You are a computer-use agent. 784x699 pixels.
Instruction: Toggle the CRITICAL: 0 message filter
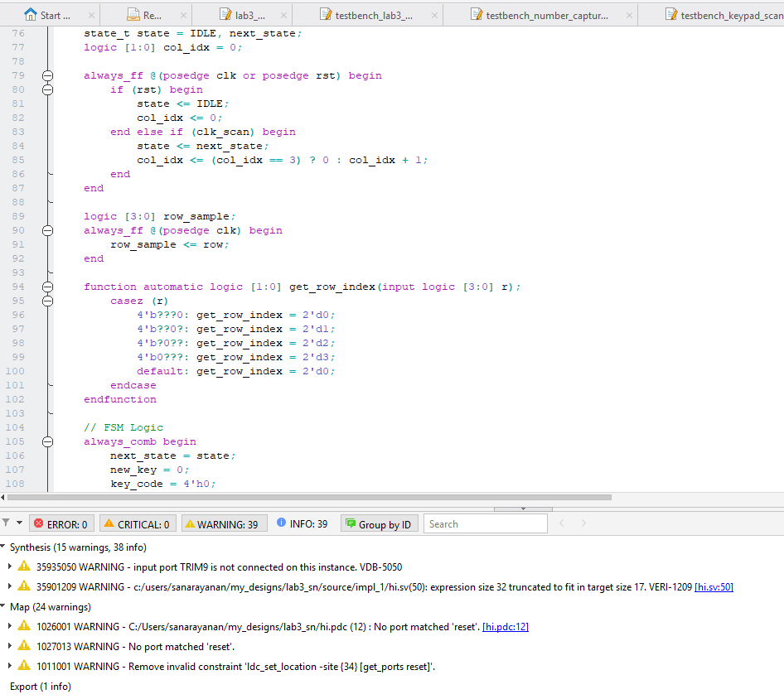pyautogui.click(x=137, y=524)
